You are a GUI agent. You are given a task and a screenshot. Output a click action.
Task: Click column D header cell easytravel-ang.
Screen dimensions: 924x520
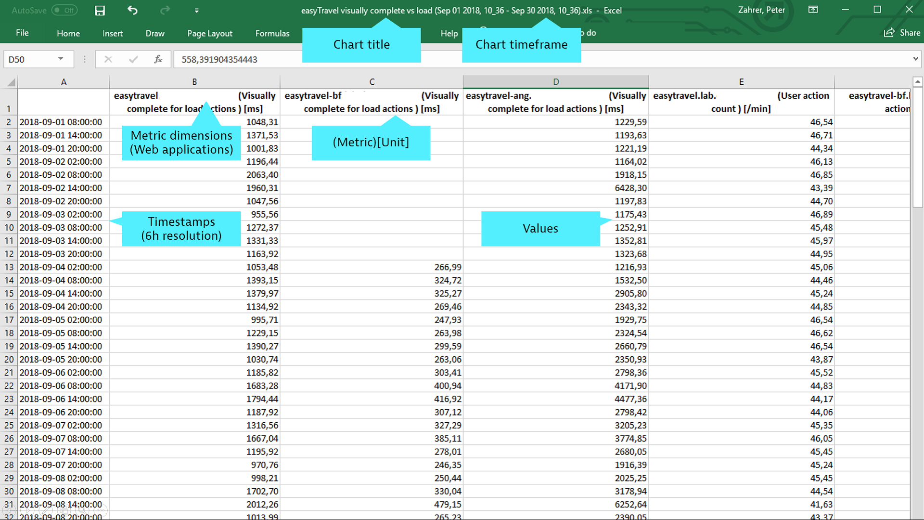tap(556, 102)
